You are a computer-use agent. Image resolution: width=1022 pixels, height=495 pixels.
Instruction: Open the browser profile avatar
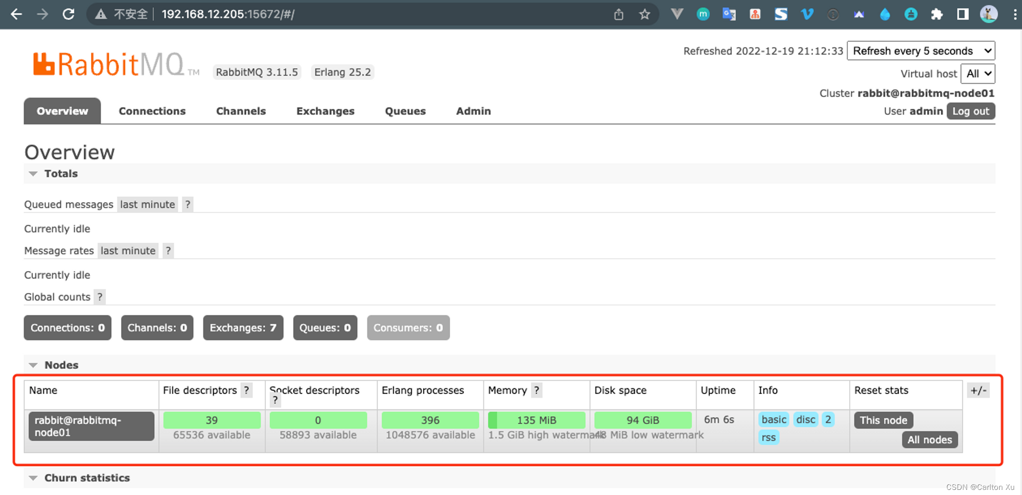coord(989,14)
